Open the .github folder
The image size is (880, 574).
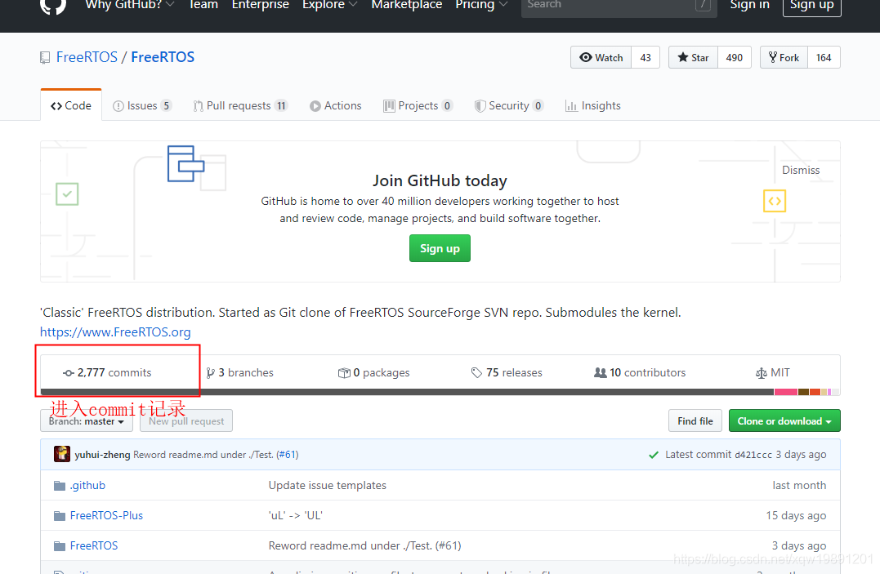(87, 485)
